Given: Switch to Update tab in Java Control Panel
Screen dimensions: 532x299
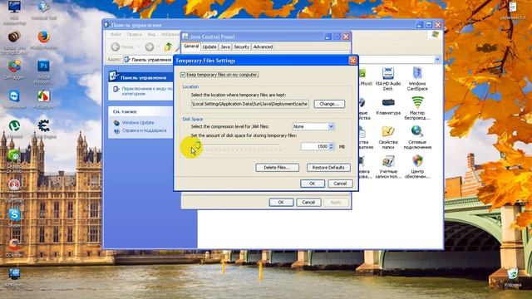Looking at the screenshot, I should (x=209, y=47).
